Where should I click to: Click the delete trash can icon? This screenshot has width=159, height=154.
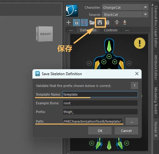click(x=108, y=22)
